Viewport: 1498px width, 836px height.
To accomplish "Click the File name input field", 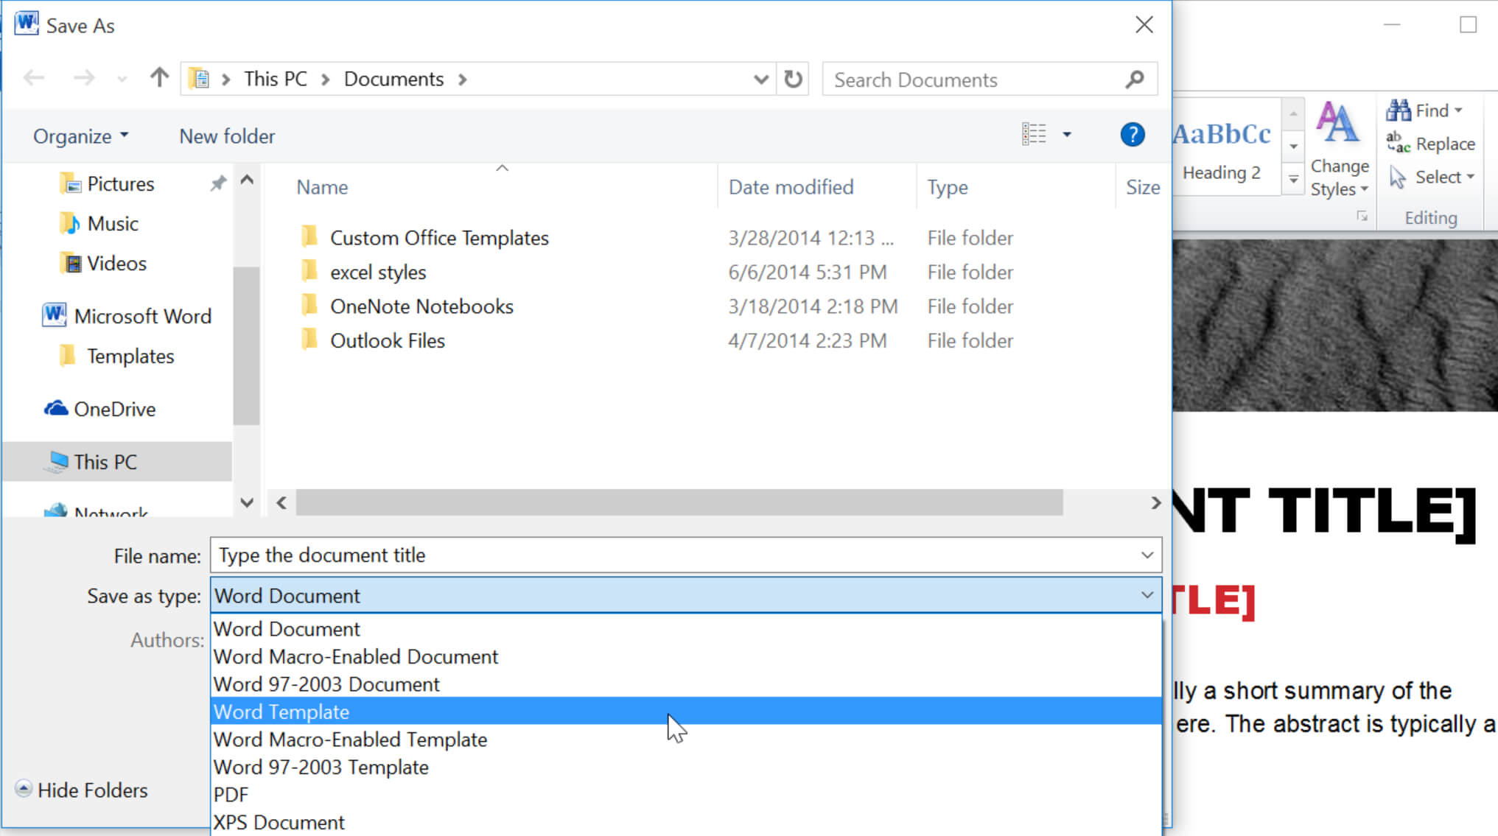I will [685, 555].
